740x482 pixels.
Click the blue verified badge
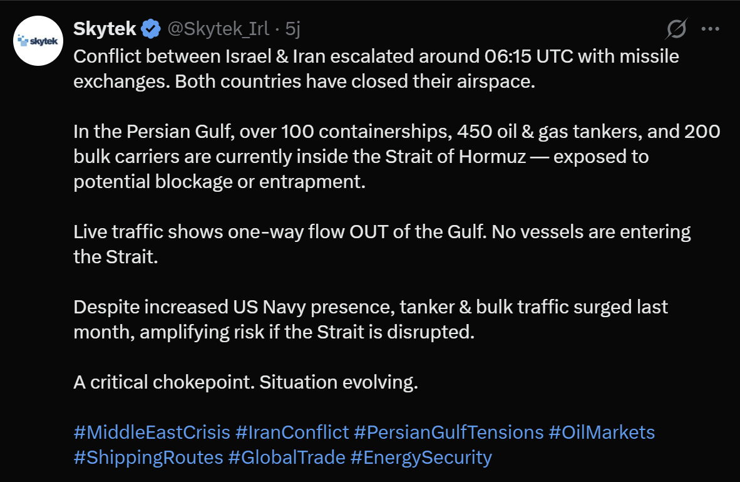pyautogui.click(x=150, y=29)
